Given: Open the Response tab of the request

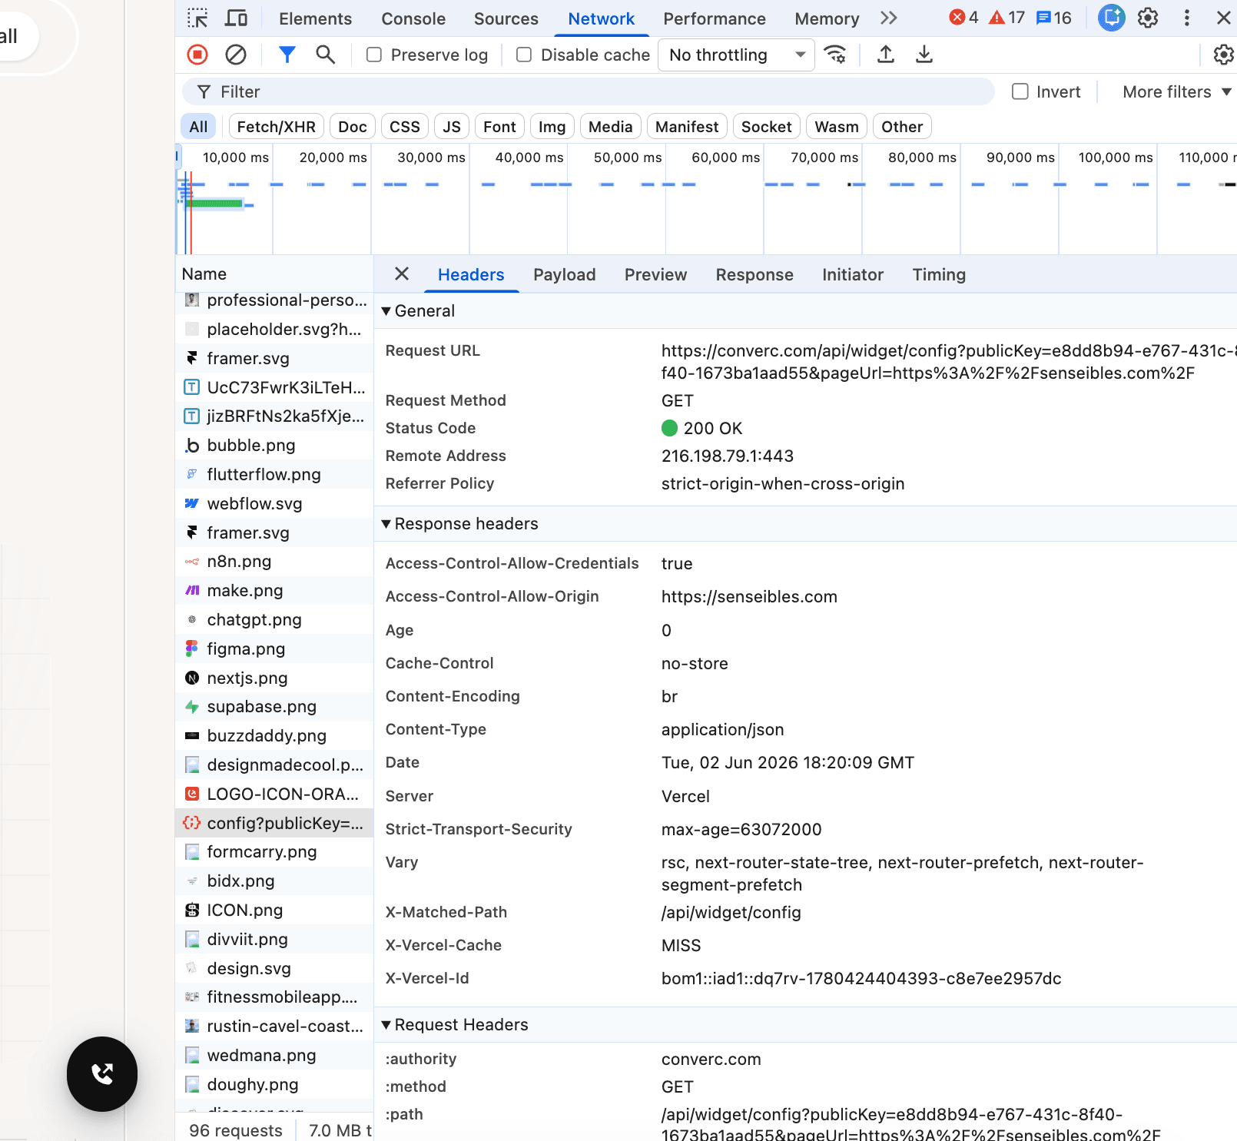Looking at the screenshot, I should [x=754, y=274].
